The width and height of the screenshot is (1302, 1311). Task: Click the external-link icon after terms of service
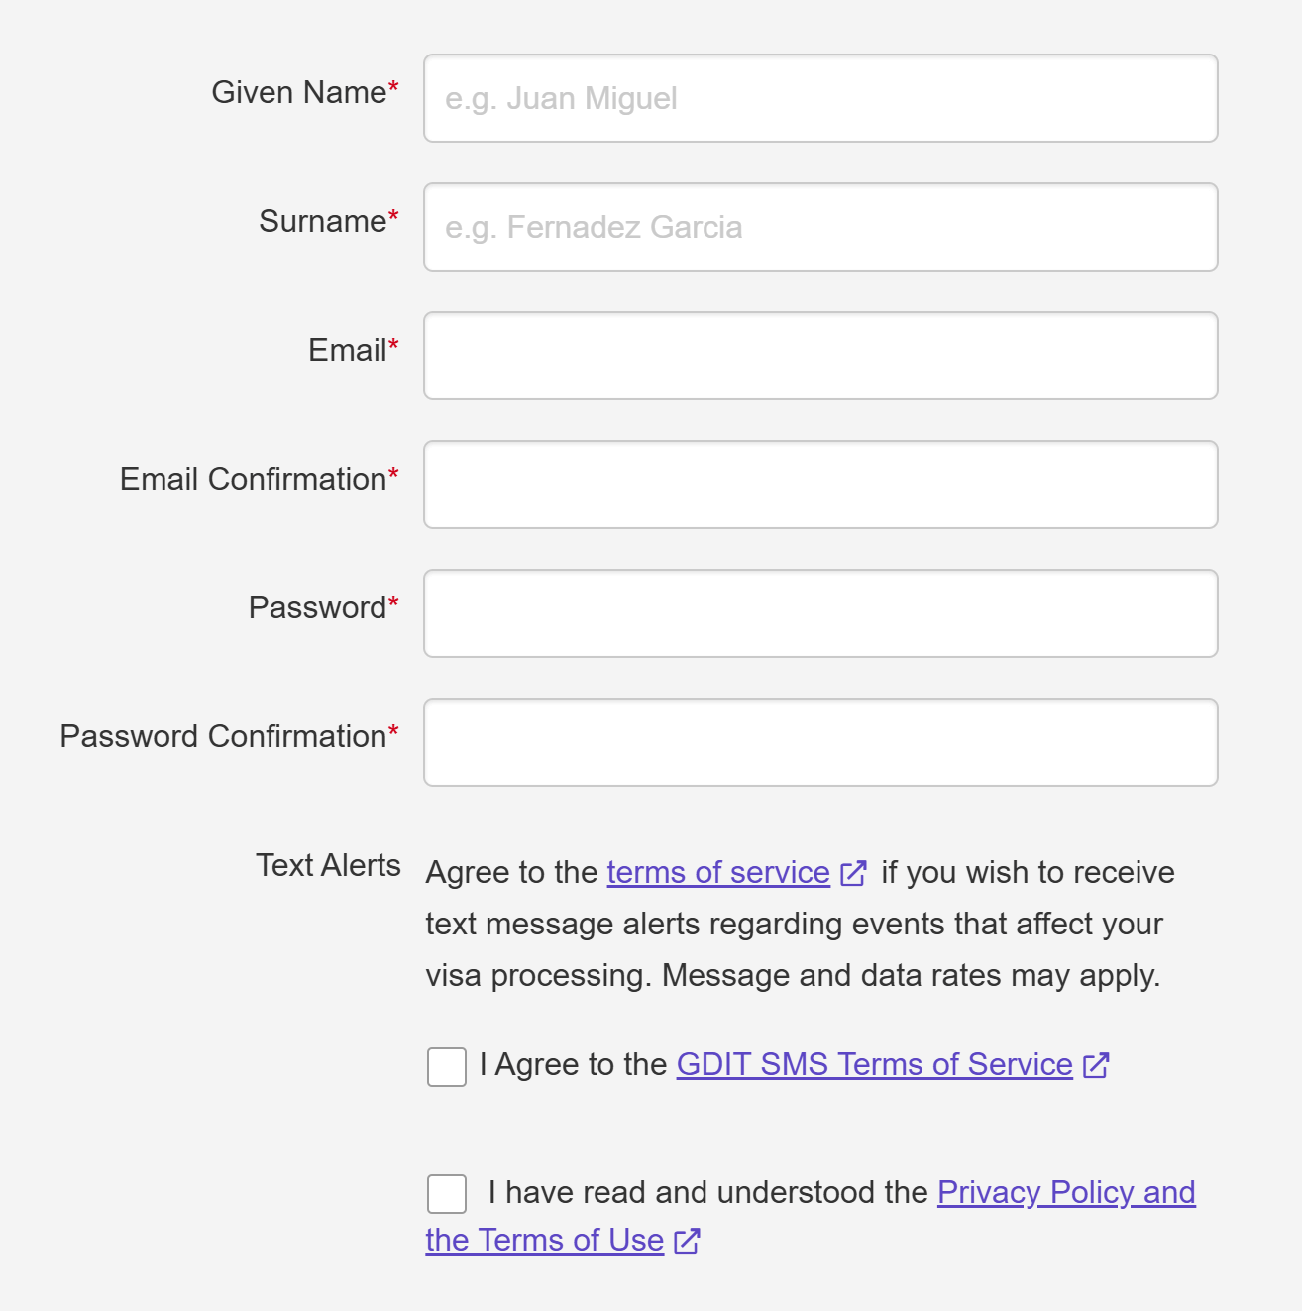tap(853, 873)
